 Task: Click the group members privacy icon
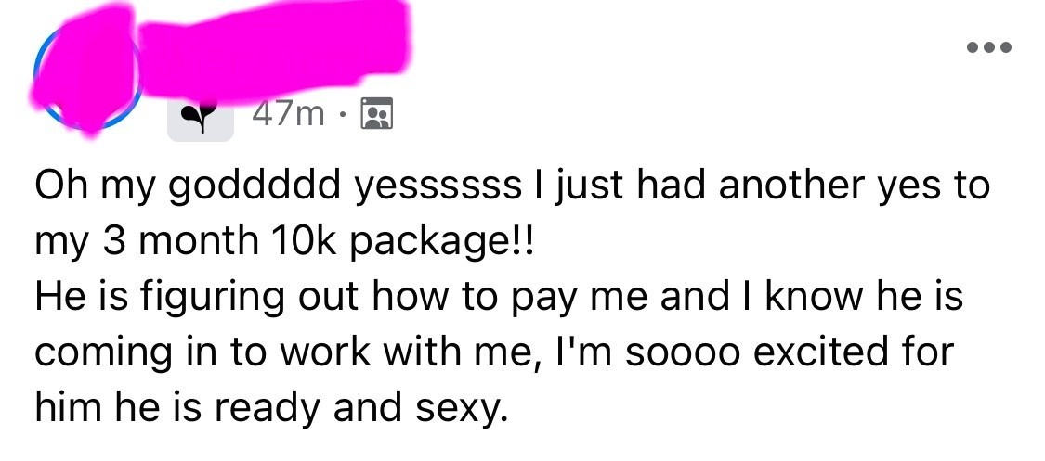tap(376, 114)
